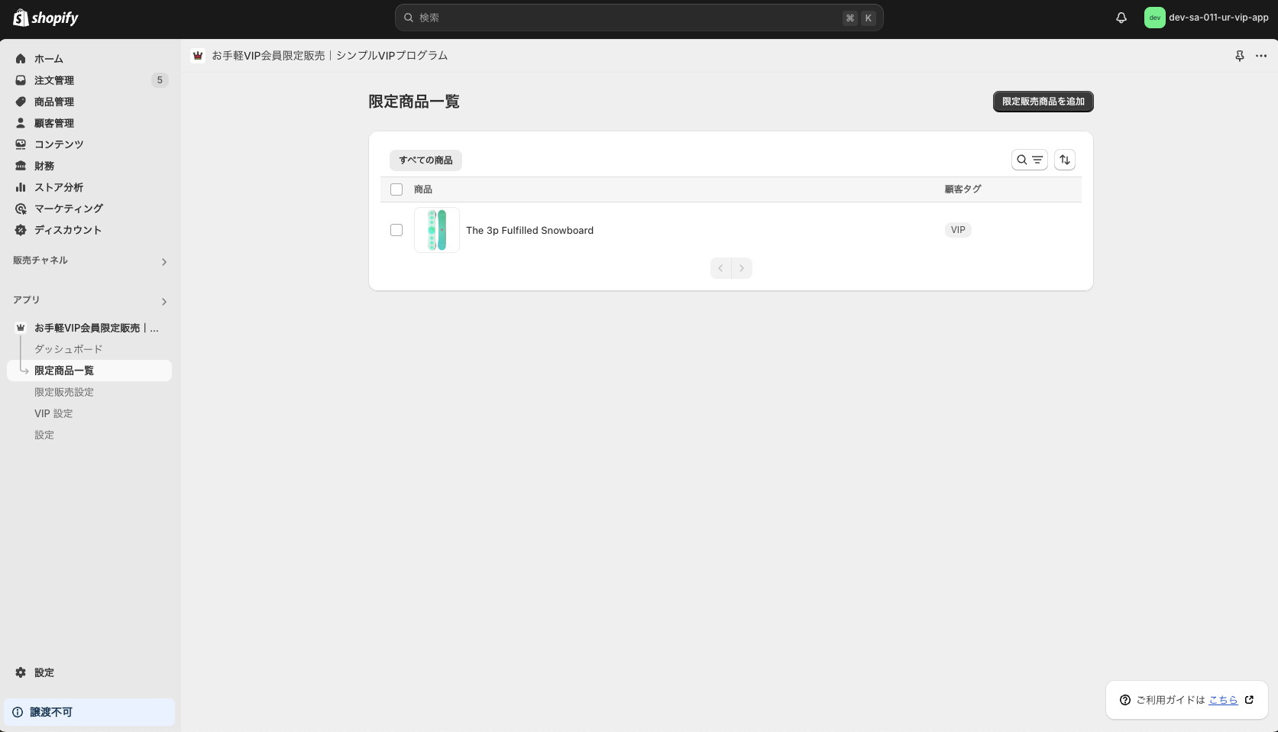Viewport: 1278px width, 732px height.
Task: Click the orders count badge 5
Action: 160,80
